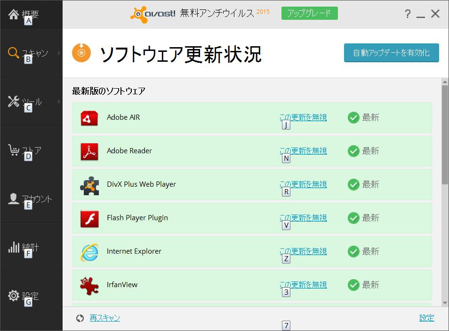Click the Internet Explorer name text
Screen dimensions: 449x331
click(x=134, y=251)
